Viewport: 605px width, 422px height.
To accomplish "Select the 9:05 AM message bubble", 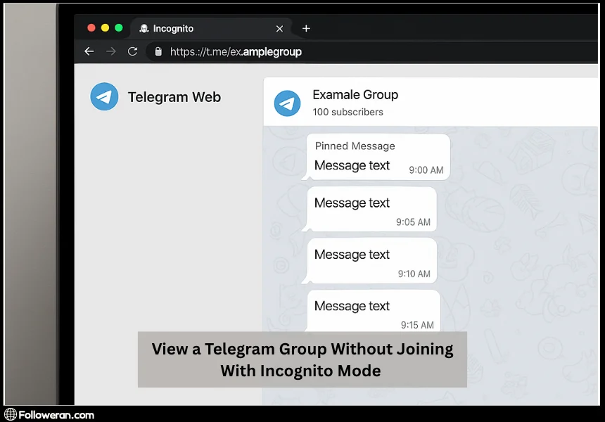I will click(x=371, y=209).
